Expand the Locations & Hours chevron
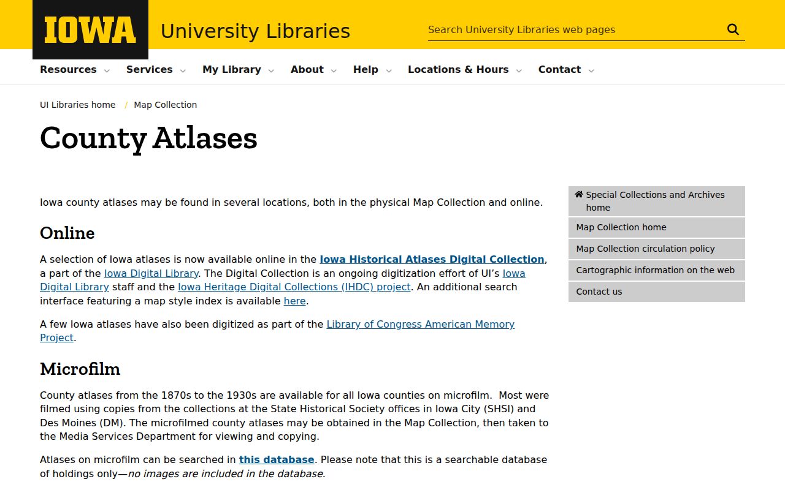This screenshot has height=490, width=785. point(519,70)
